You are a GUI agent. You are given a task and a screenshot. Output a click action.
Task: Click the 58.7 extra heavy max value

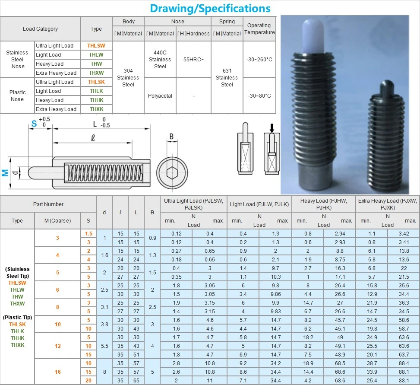(404, 329)
